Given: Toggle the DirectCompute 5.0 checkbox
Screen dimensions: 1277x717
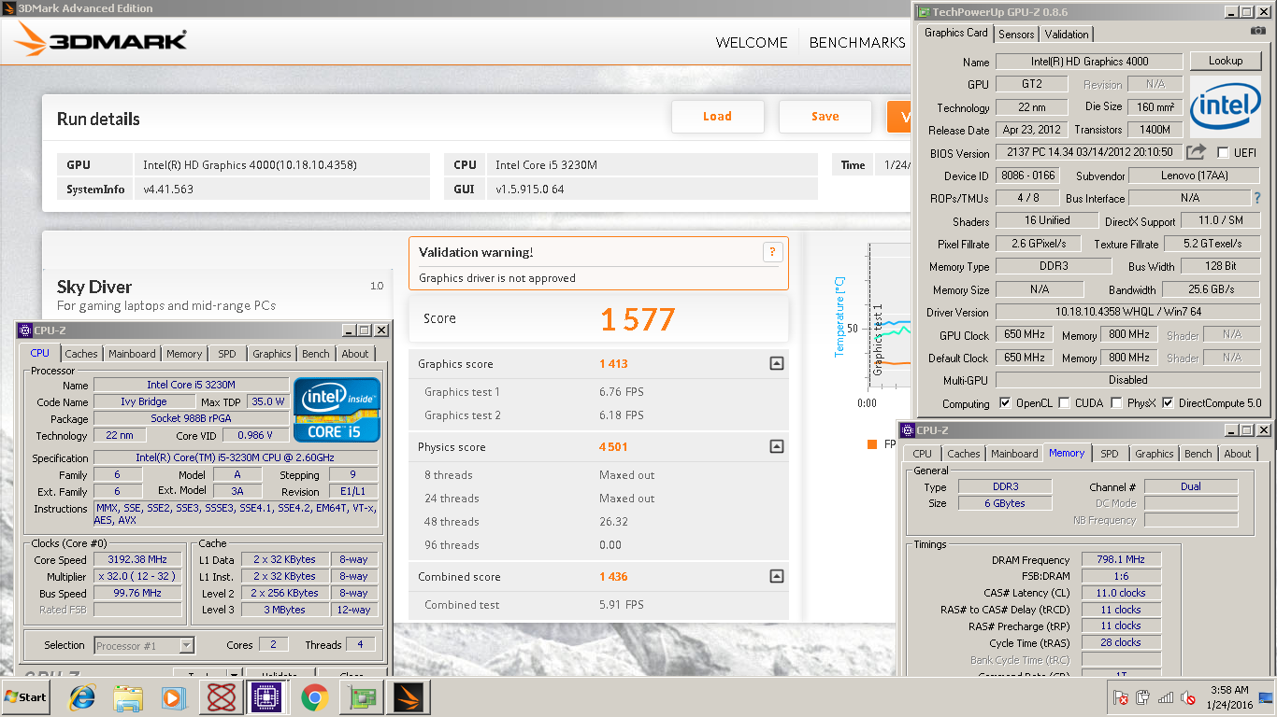Looking at the screenshot, I should click(1168, 403).
